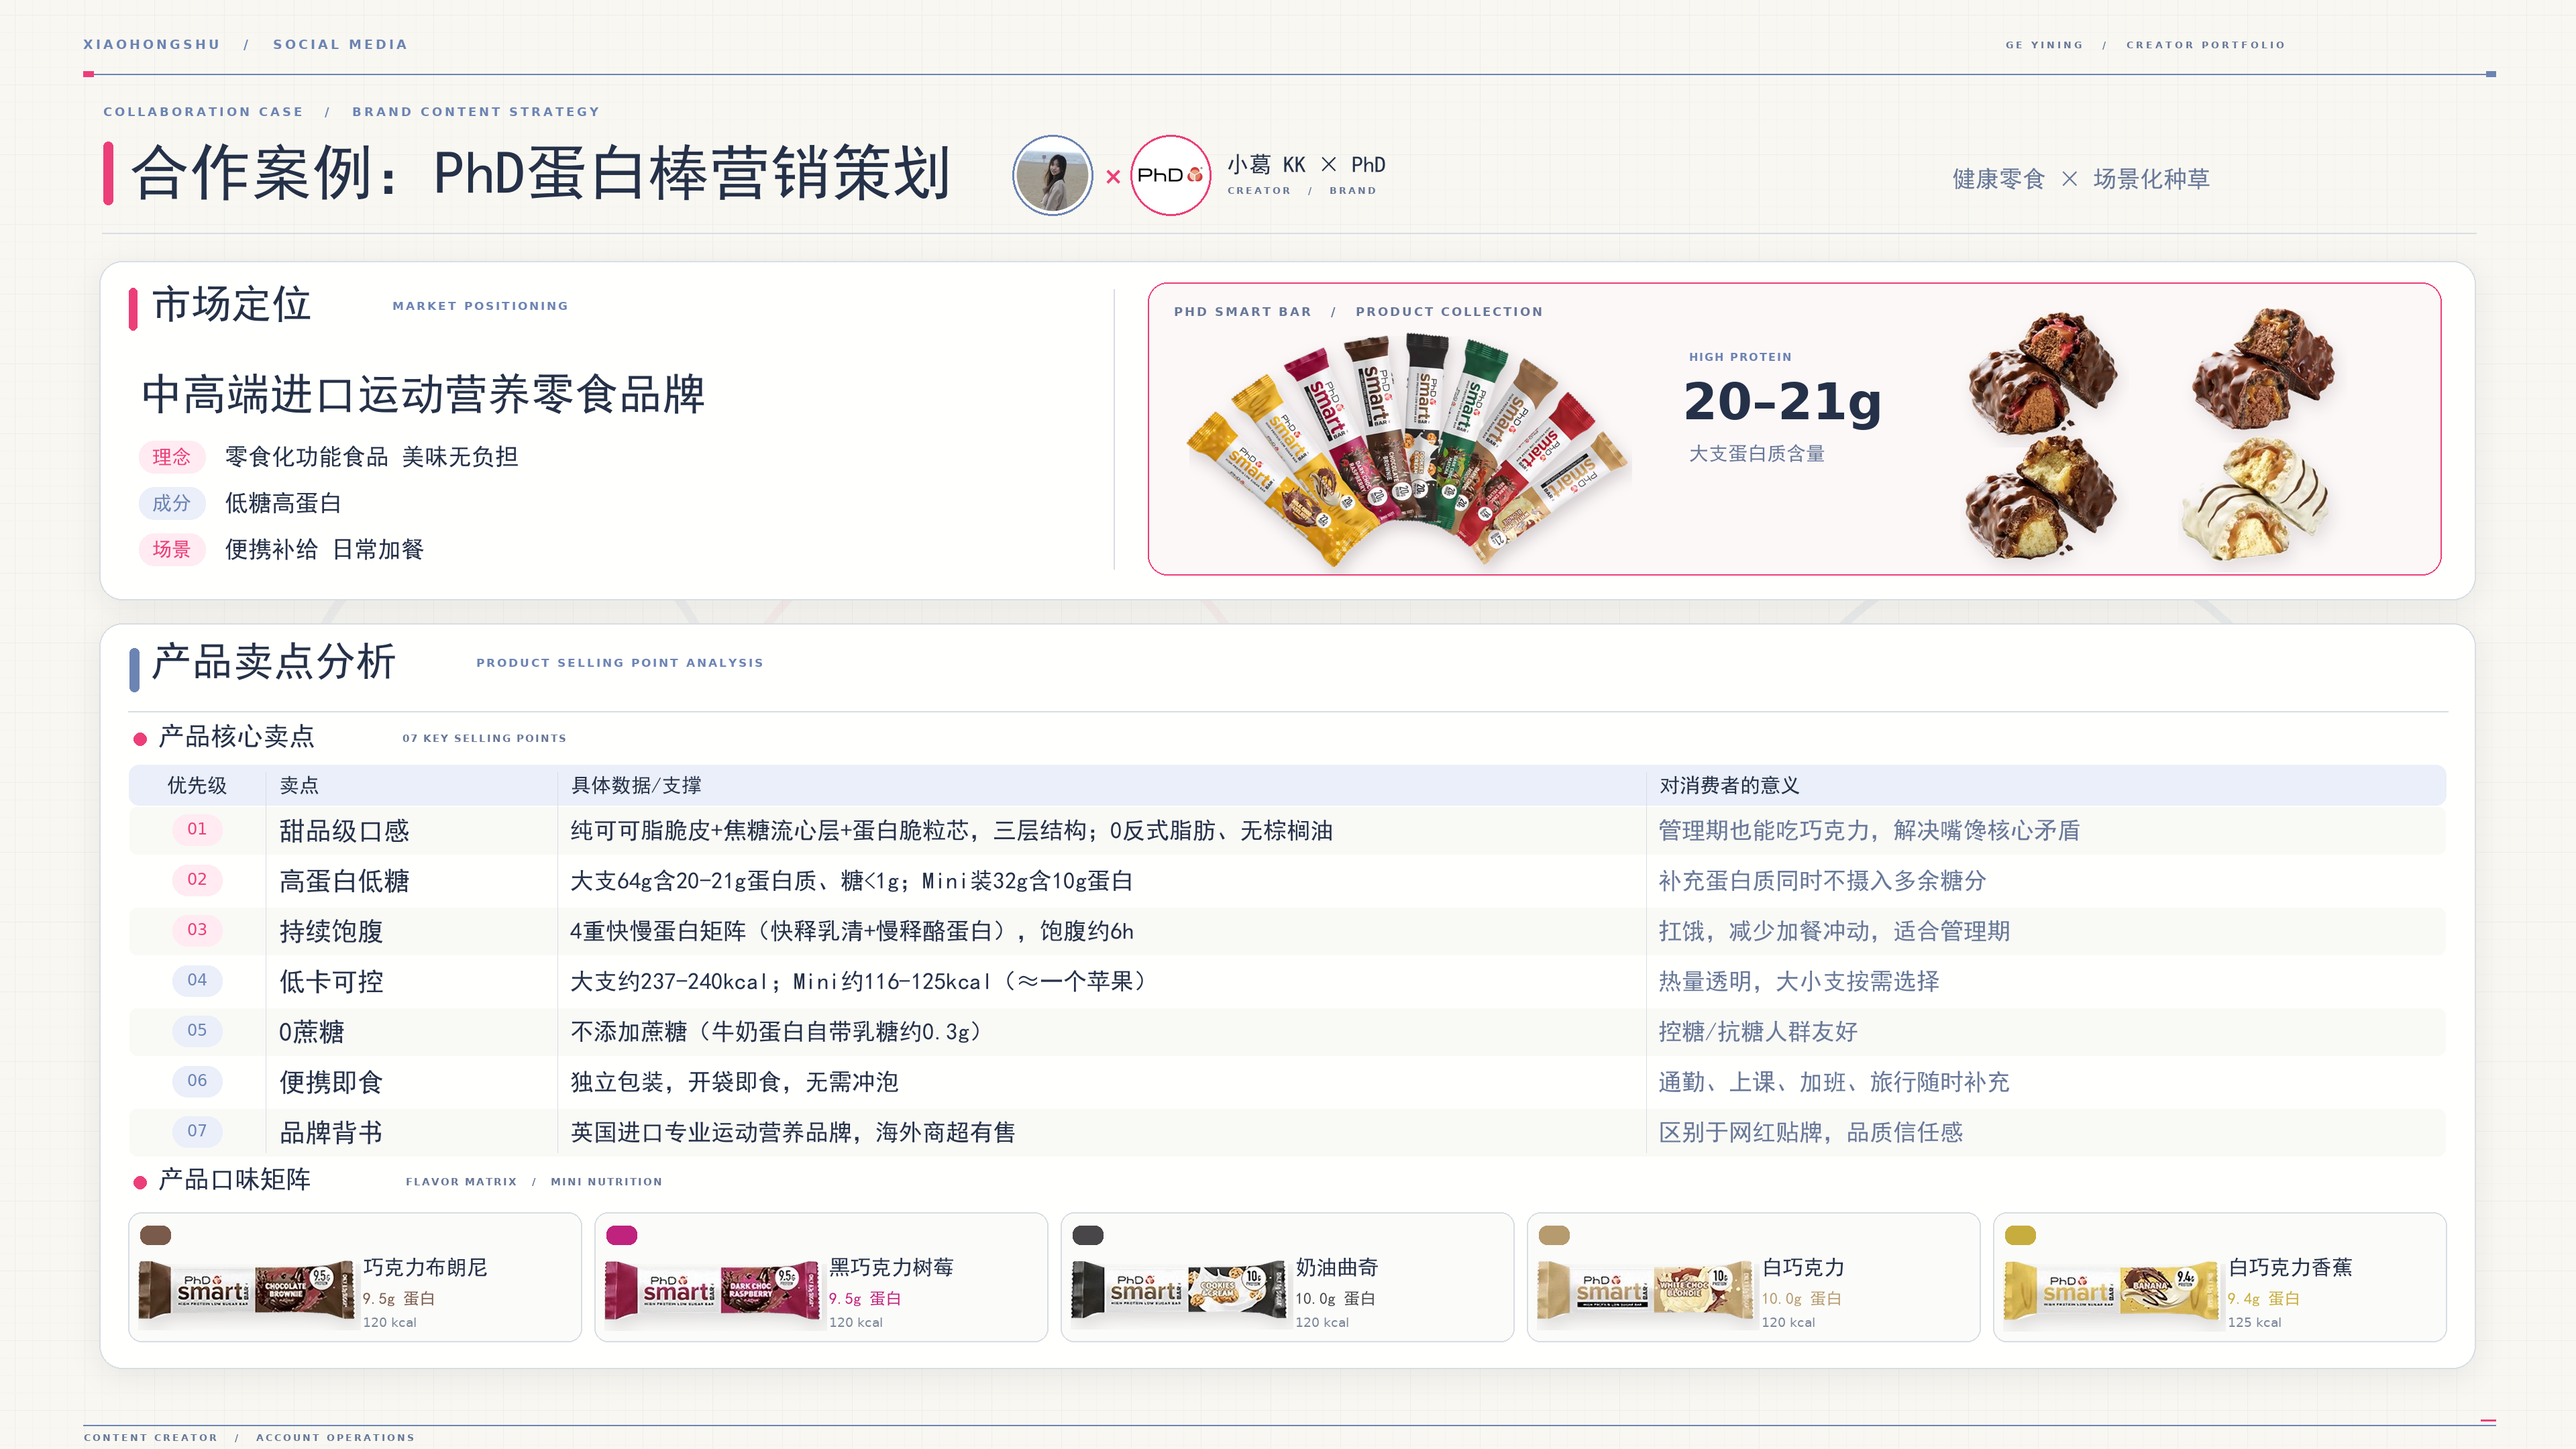Screen dimensions: 2576x1449
Task: Click the 0蔗糖 selling point cell
Action: point(311,1032)
